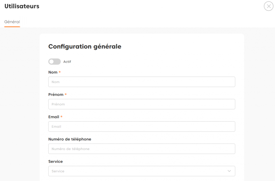Click the Service field label
275x181 pixels.
click(x=56, y=161)
